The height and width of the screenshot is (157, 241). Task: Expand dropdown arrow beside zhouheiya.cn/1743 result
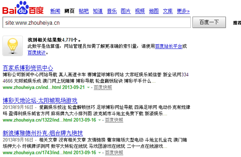point(100,153)
